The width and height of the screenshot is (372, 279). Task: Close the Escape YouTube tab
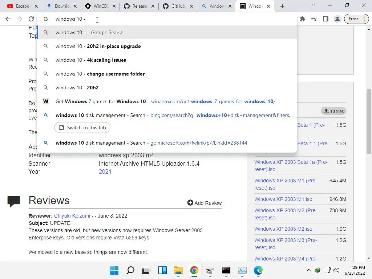point(36,6)
